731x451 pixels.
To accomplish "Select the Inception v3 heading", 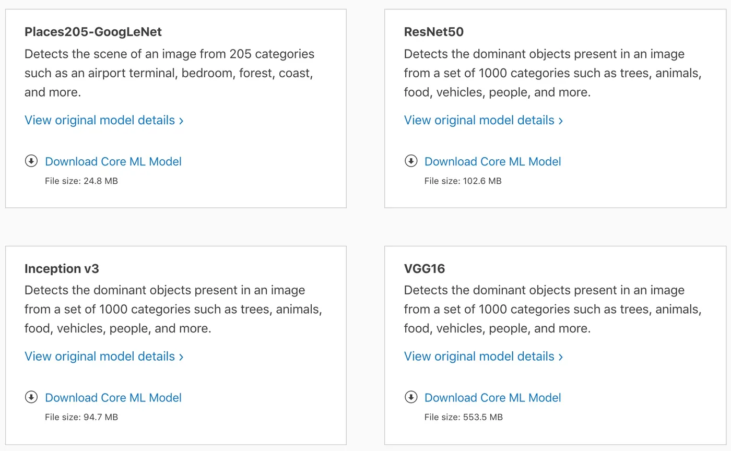I will tap(62, 269).
